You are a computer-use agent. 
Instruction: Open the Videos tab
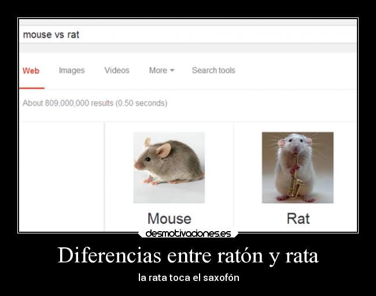click(117, 70)
